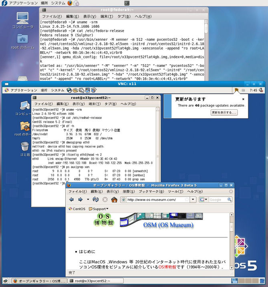
Task: Click the Google search input field
Action: 218,200
